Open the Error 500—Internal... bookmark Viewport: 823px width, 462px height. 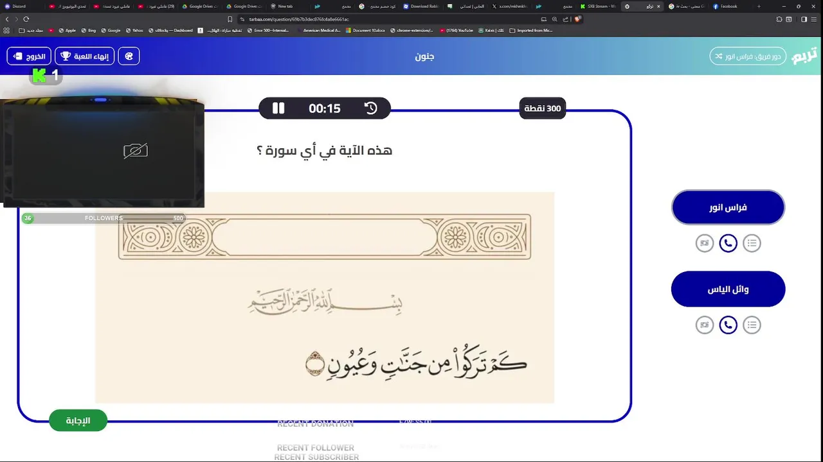click(269, 30)
